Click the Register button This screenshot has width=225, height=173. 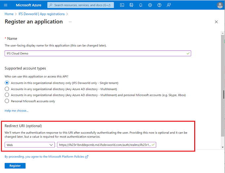pos(15,166)
